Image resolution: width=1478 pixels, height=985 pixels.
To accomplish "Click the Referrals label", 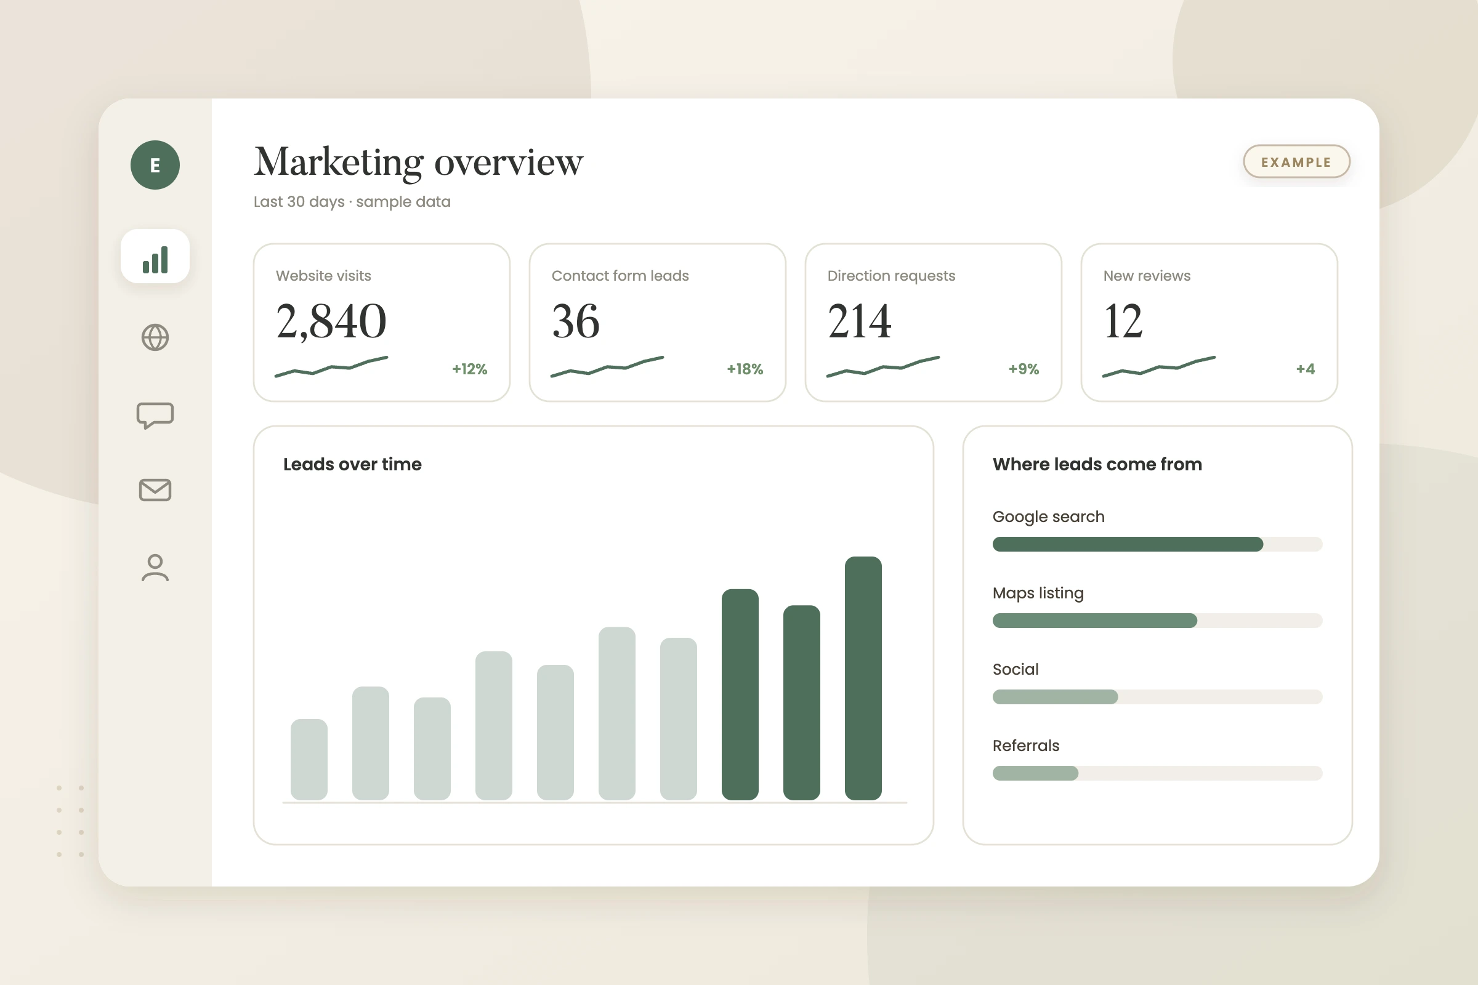I will click(x=1025, y=746).
